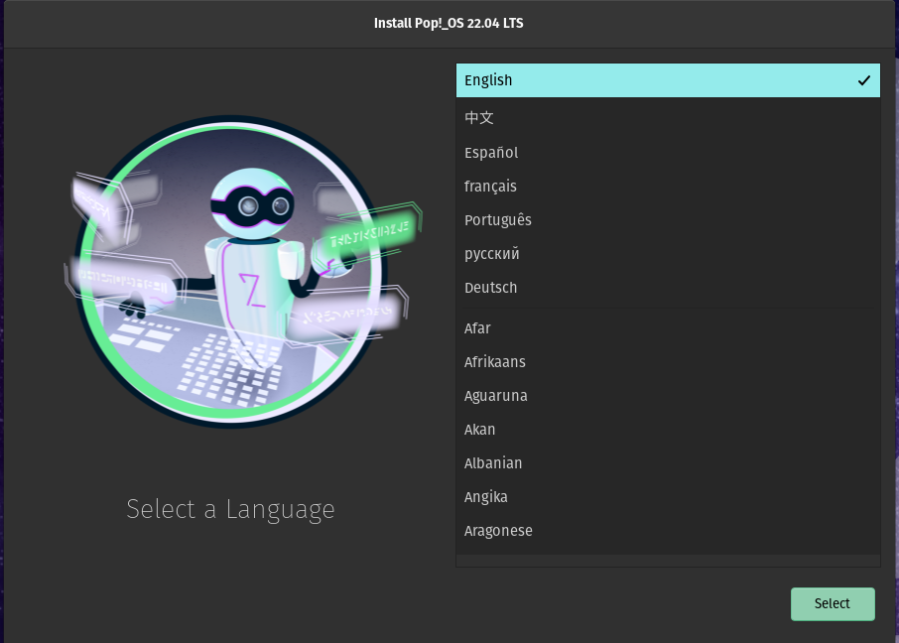Select français as the language

coord(668,187)
